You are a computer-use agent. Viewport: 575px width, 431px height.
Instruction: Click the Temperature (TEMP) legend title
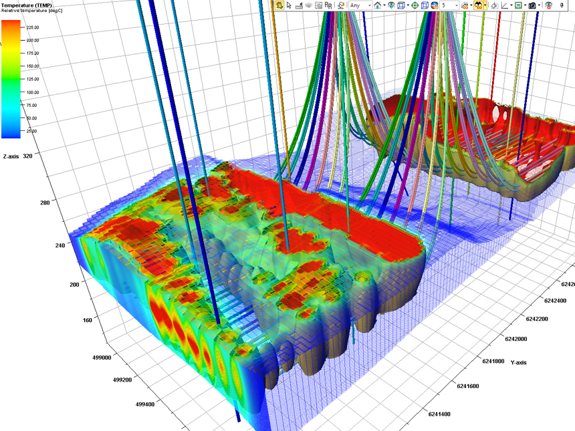pos(28,6)
